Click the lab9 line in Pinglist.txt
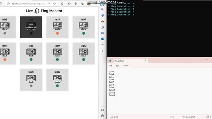Viewport: 212px width, 119px height. [111, 87]
